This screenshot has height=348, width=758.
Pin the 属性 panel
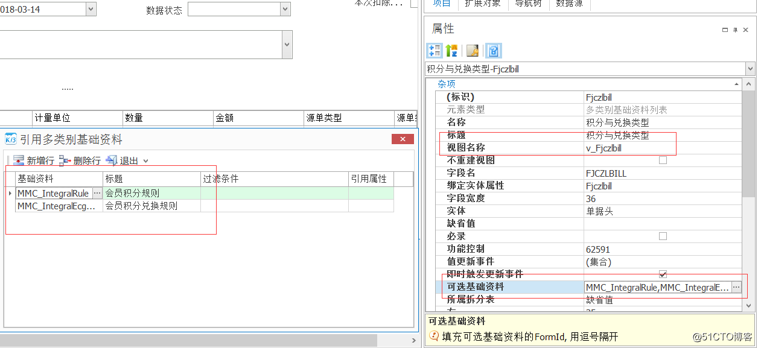click(x=736, y=30)
